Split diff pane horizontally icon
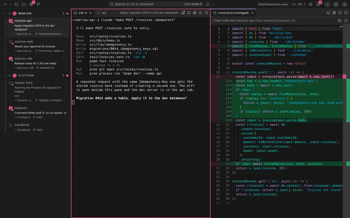Image resolution: width=350 pixels, height=218 pixels. pyautogui.click(x=346, y=13)
